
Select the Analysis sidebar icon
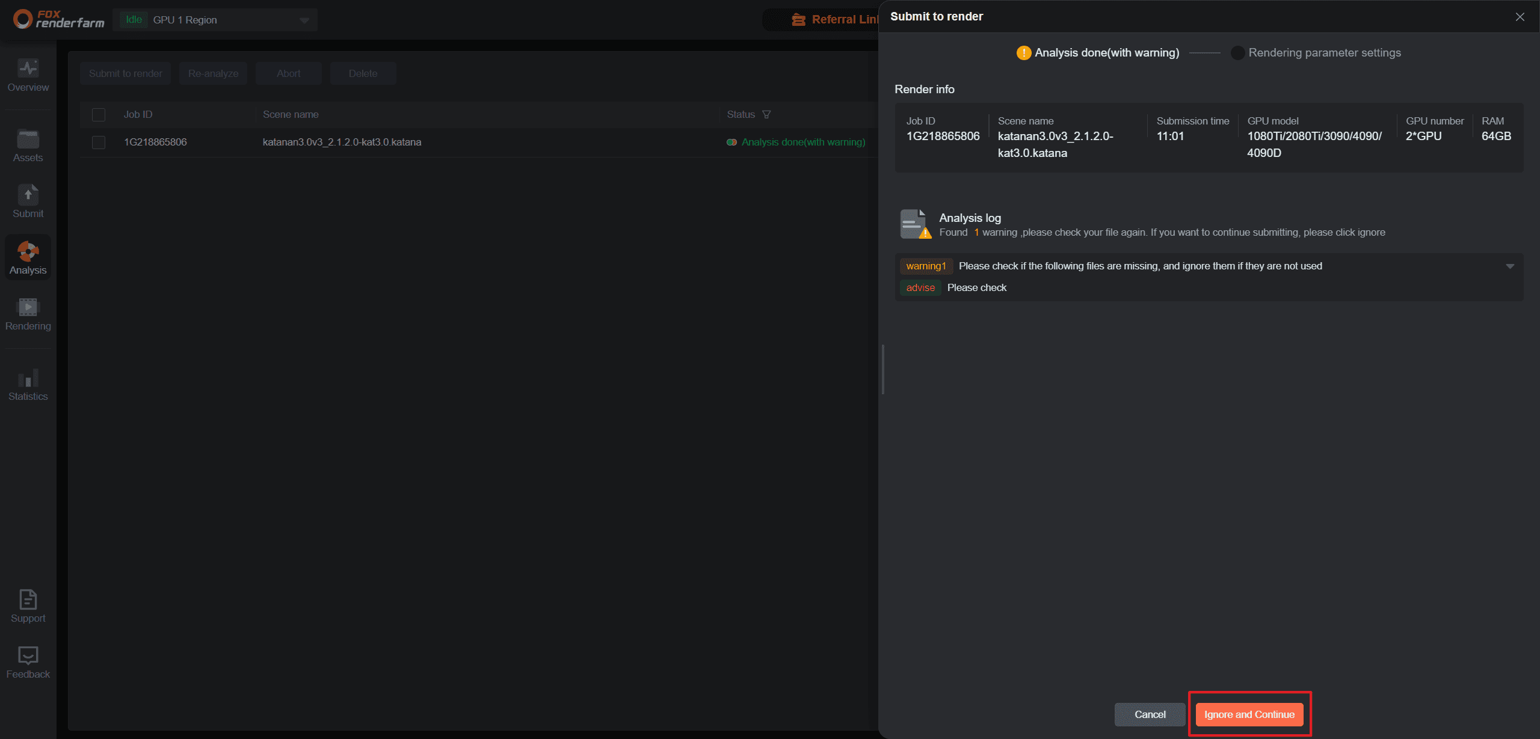point(28,251)
